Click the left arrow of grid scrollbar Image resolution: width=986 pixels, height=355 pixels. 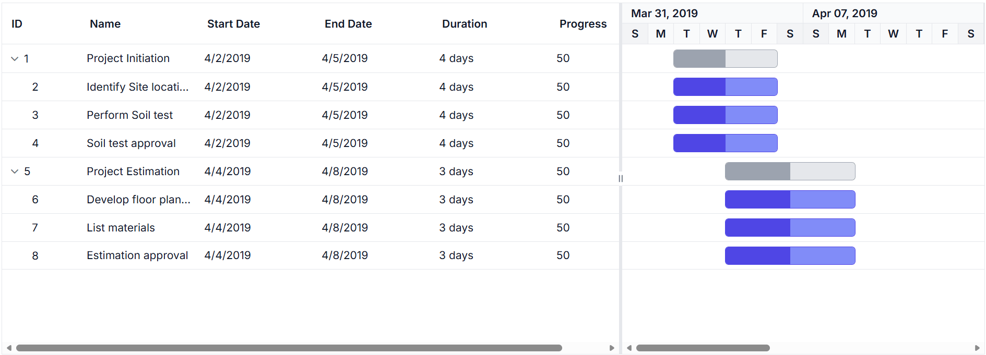(x=9, y=348)
